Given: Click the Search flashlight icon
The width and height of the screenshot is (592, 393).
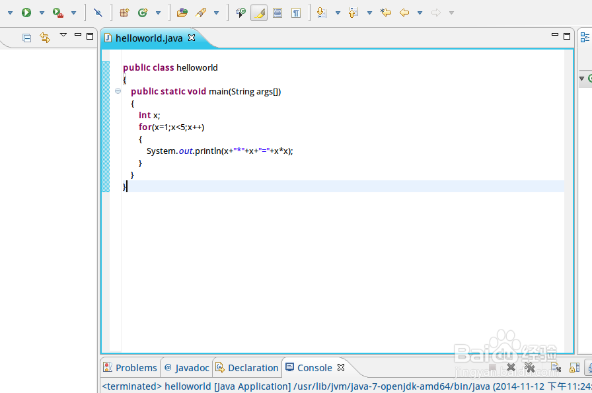Looking at the screenshot, I should (x=201, y=13).
